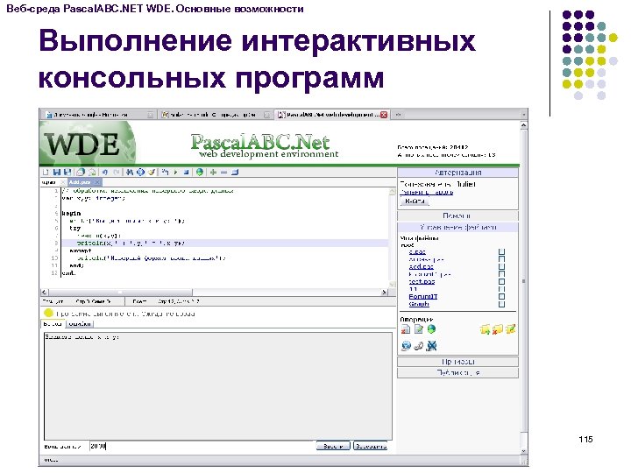Tick the checkbox for add.pas
The height and width of the screenshot is (473, 631).
(x=502, y=266)
